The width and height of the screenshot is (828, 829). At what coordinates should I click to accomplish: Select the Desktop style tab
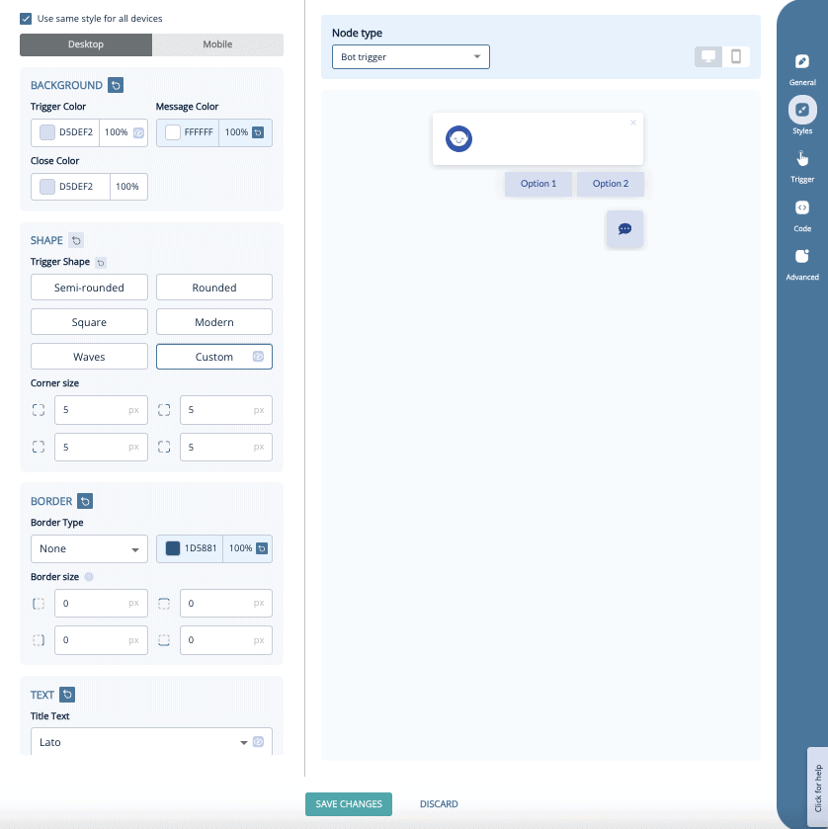pyautogui.click(x=85, y=44)
